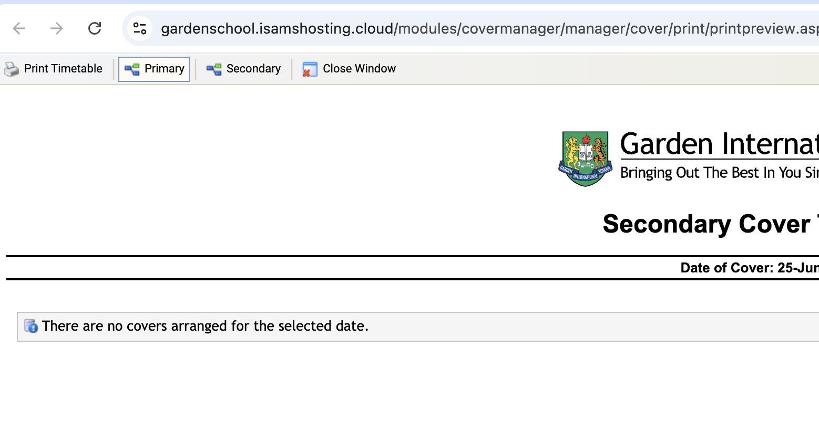Select the Print Timetable label
Image resolution: width=819 pixels, height=421 pixels.
click(63, 69)
